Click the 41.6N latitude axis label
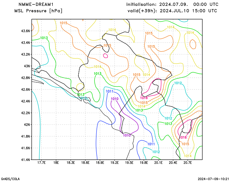 pos(25,148)
